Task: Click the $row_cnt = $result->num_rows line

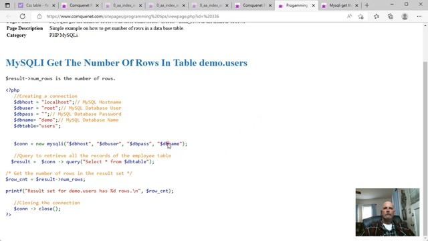Action: pos(45,179)
